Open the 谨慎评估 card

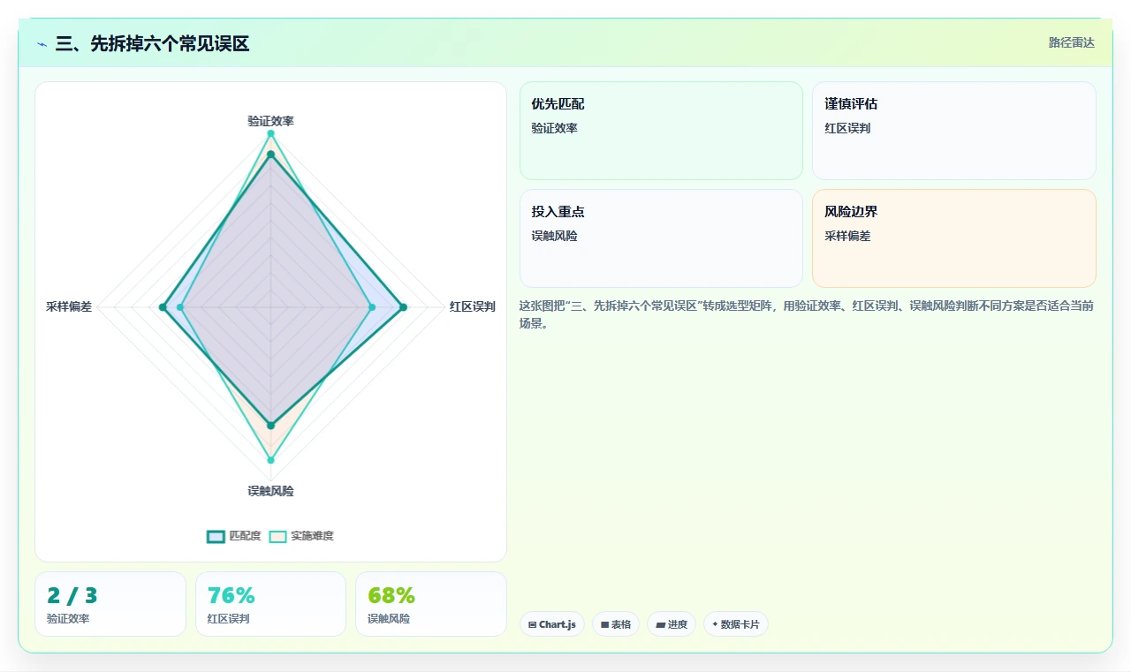coord(954,131)
